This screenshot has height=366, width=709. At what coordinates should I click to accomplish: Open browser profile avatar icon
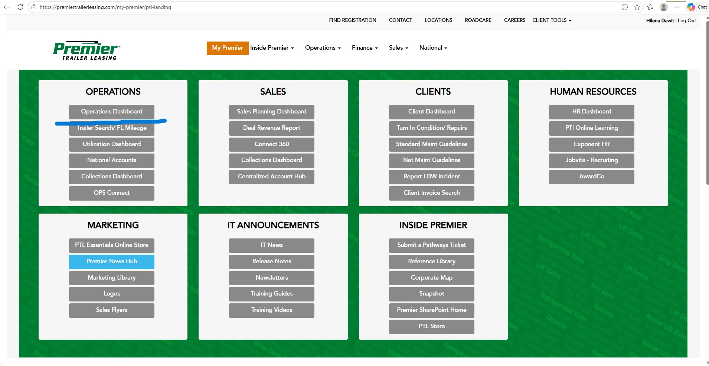(x=664, y=7)
